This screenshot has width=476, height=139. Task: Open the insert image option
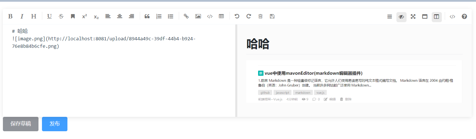pos(198,16)
